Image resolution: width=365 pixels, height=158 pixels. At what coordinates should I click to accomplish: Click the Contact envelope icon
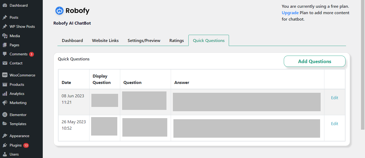coord(5,63)
